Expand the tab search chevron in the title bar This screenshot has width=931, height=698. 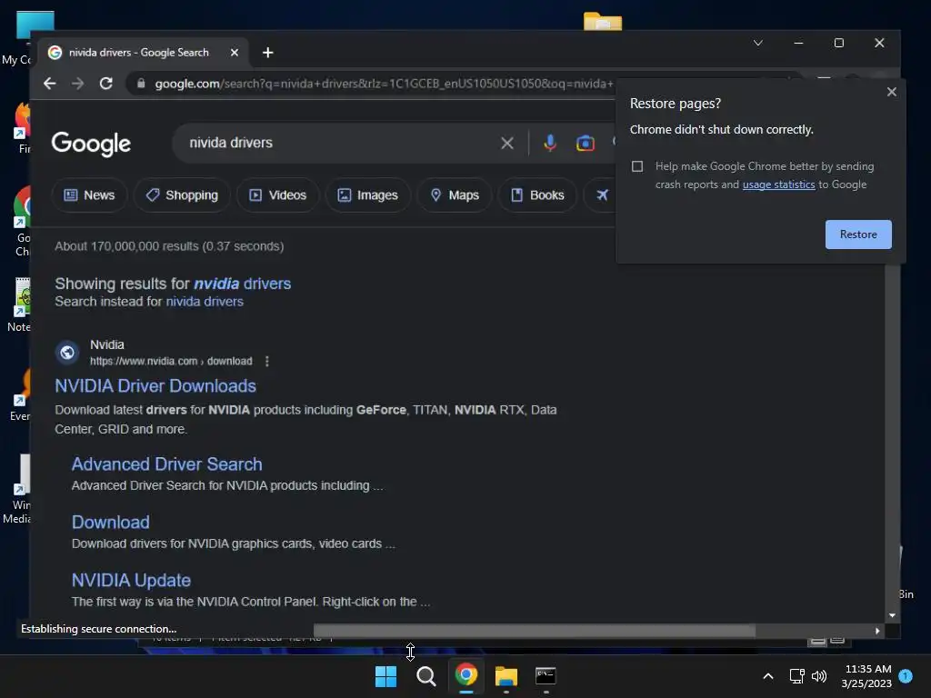pos(758,43)
